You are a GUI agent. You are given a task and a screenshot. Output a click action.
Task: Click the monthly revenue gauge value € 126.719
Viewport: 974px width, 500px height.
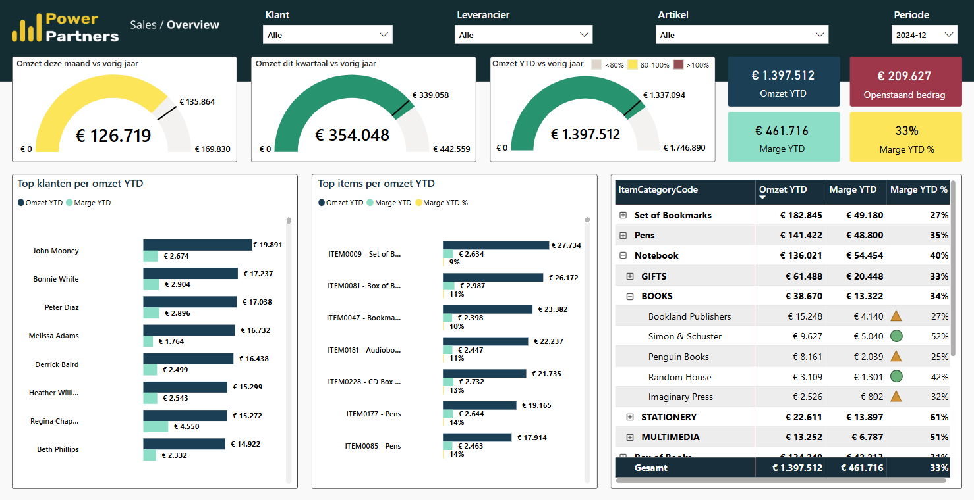coord(113,136)
